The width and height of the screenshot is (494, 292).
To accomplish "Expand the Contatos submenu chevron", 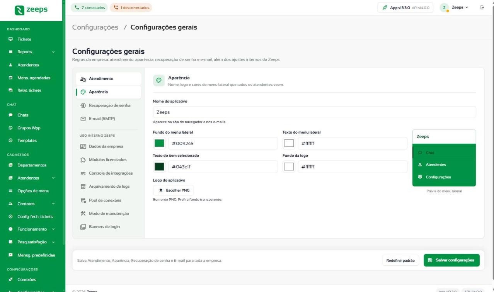I will click(54, 204).
